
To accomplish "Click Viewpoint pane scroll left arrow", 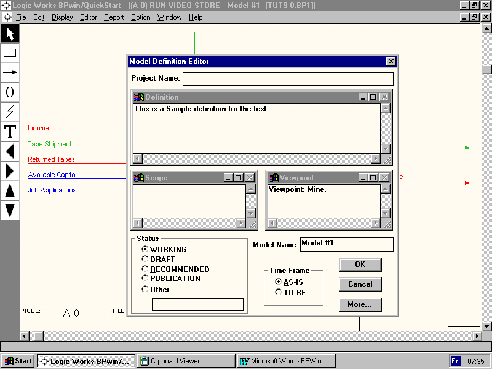I will [272, 223].
